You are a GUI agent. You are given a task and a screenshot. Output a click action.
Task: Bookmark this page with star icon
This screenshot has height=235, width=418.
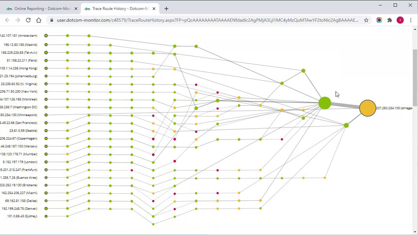point(366,20)
